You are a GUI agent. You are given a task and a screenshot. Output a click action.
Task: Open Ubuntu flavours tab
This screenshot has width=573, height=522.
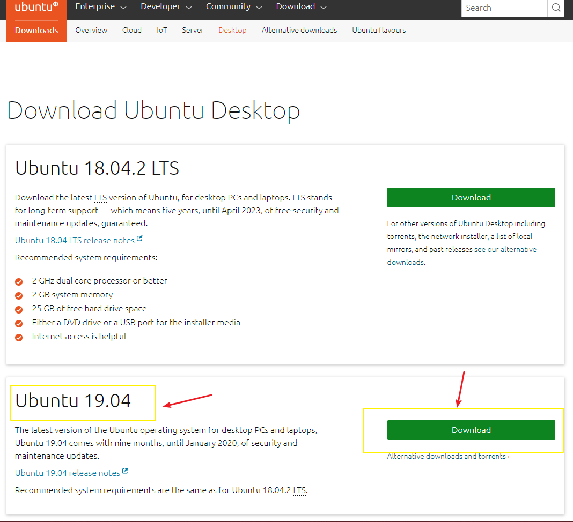pos(379,31)
